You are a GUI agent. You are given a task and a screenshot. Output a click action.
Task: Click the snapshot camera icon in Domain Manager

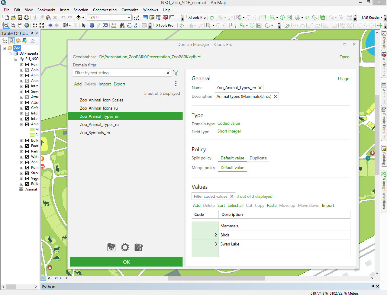(111, 248)
